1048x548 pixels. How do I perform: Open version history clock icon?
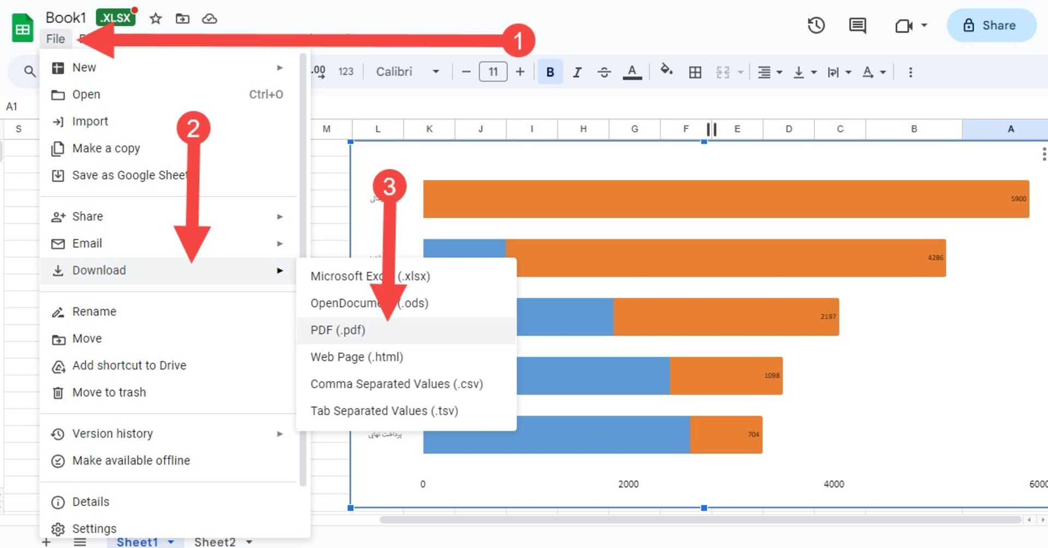[x=816, y=26]
